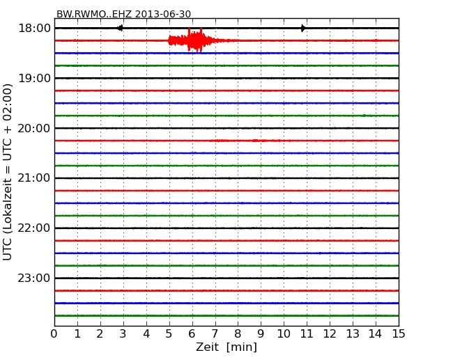Image resolution: width=453 pixels, height=362 pixels.
Task: Click the plot title BW.RWMO..EHZ 2013-06-30
Action: tap(123, 14)
